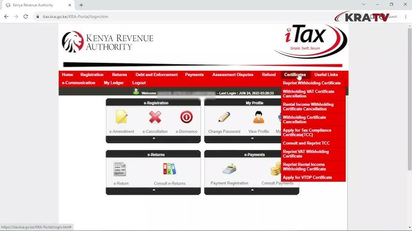Click the View Profile person icon
Image resolution: width=412 pixels, height=231 pixels.
click(258, 117)
